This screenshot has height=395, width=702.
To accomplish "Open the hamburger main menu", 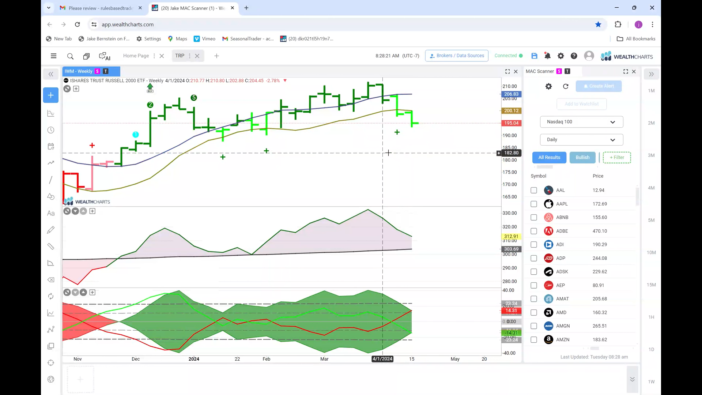I will [x=53, y=56].
